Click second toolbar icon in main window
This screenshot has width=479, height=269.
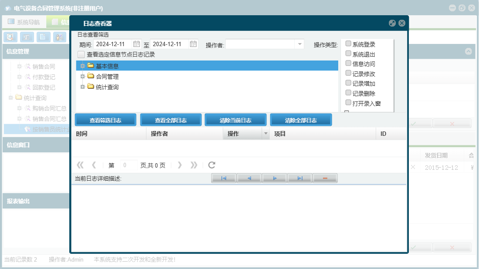pyautogui.click(x=27, y=37)
